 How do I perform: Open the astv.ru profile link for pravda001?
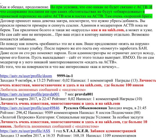[30, 94]
